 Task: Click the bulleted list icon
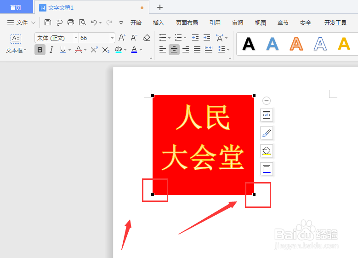click(163, 37)
